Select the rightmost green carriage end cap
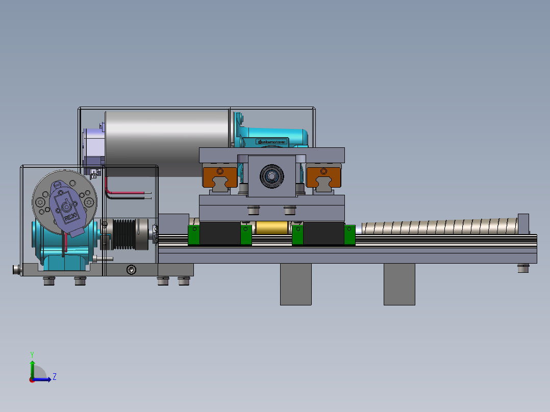Image resolution: width=550 pixels, height=412 pixels. click(x=349, y=235)
